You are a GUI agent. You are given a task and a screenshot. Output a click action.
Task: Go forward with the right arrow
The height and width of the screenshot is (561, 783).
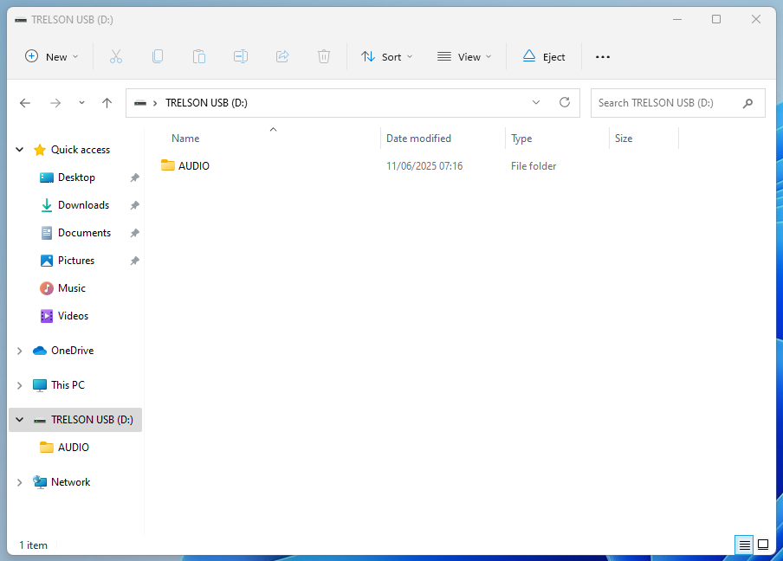pyautogui.click(x=55, y=103)
